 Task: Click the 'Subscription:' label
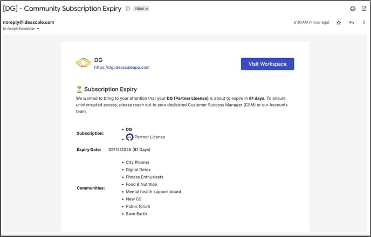(x=90, y=133)
